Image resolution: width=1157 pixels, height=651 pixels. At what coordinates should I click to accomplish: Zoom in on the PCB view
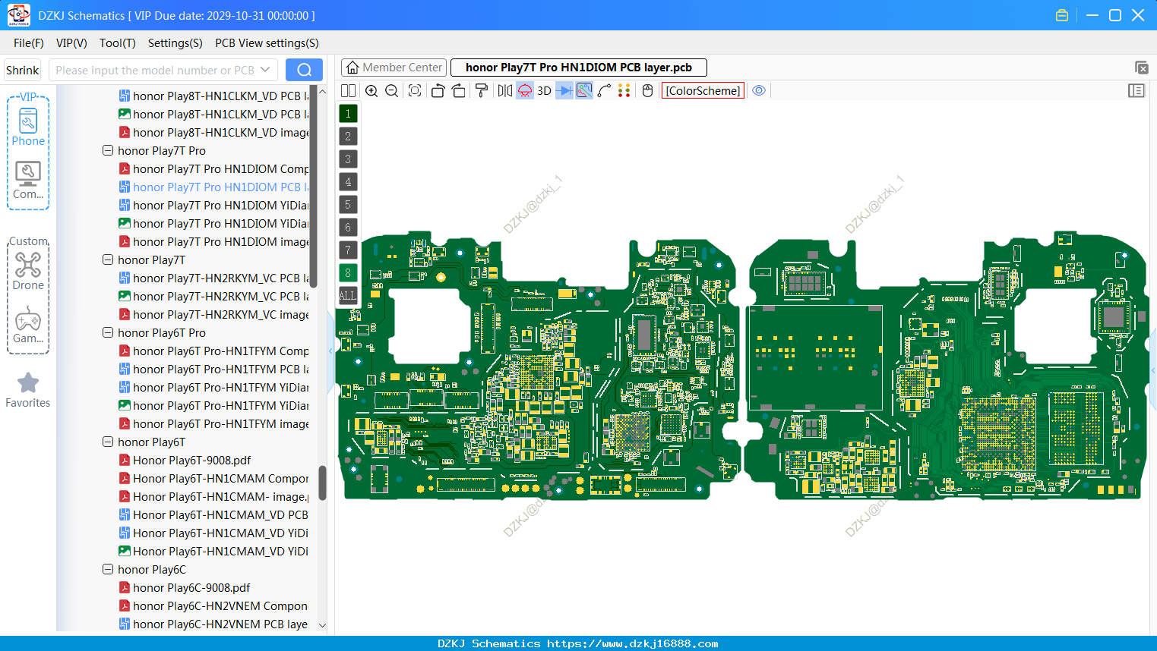[x=371, y=91]
